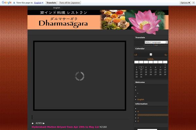Select day 18 in the calendar
The image size is (196, 130).
146,72
